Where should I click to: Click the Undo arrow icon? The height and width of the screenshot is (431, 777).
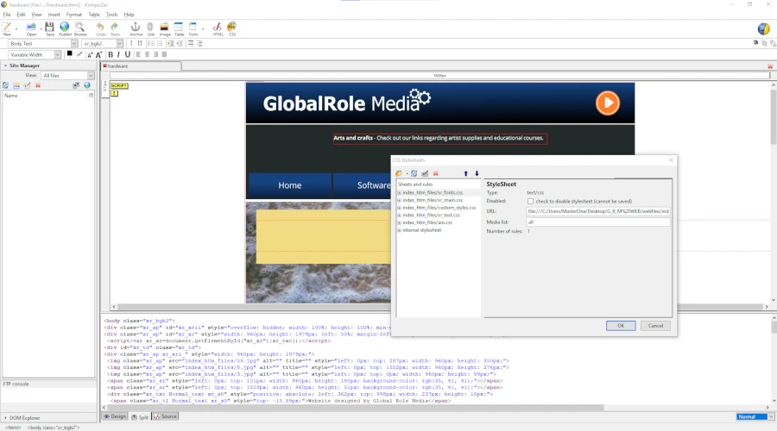[101, 27]
